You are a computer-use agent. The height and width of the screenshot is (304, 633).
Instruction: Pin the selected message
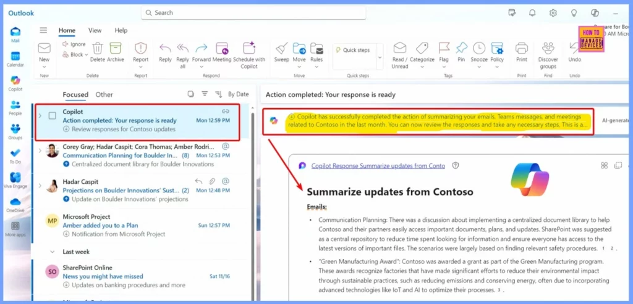[461, 52]
